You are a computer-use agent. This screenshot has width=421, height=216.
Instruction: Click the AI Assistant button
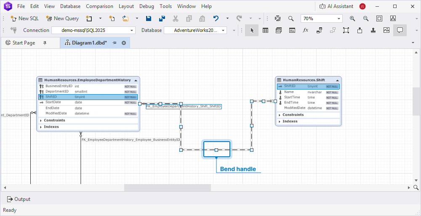click(336, 6)
